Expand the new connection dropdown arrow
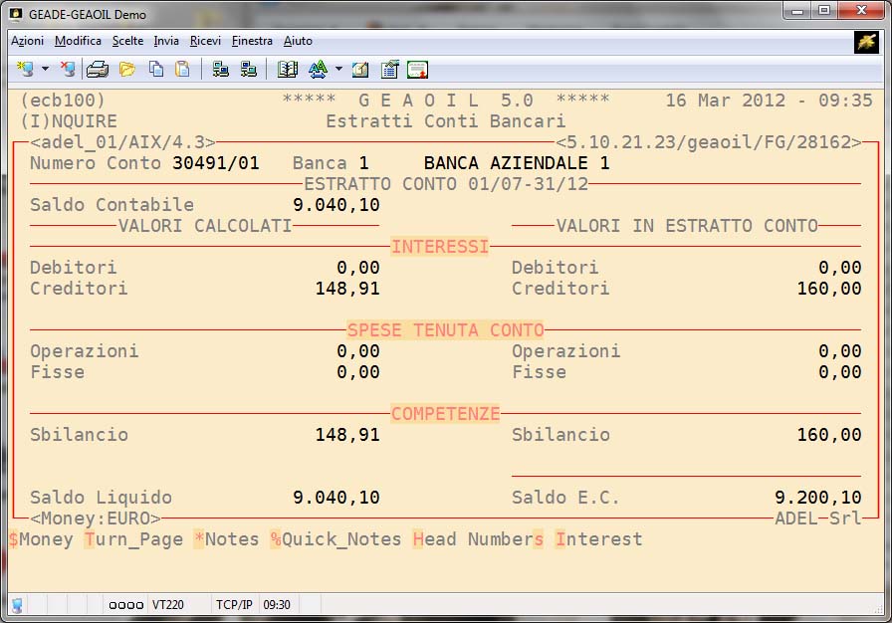This screenshot has height=623, width=892. pos(45,70)
